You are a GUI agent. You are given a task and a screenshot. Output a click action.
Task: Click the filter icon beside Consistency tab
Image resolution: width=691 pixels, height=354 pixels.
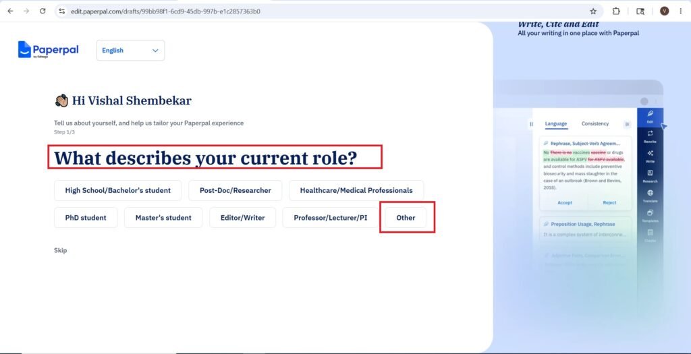[x=627, y=125]
